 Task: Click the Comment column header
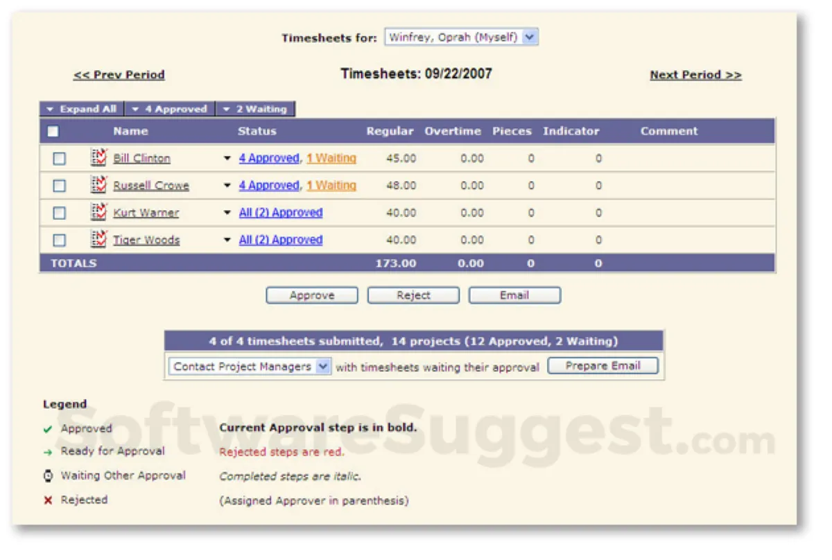tap(669, 131)
